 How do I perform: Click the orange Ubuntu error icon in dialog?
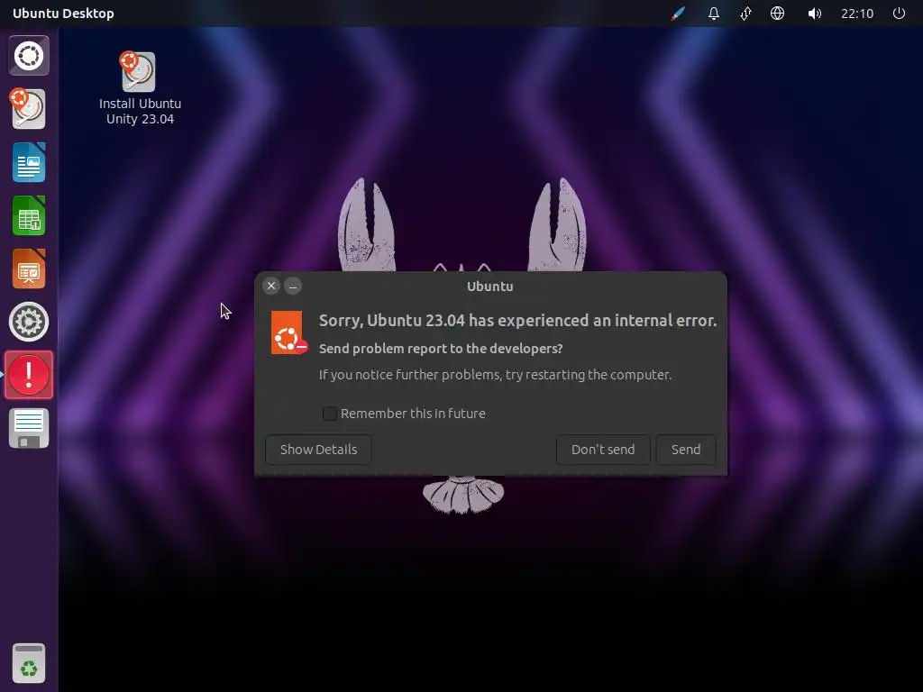288,332
